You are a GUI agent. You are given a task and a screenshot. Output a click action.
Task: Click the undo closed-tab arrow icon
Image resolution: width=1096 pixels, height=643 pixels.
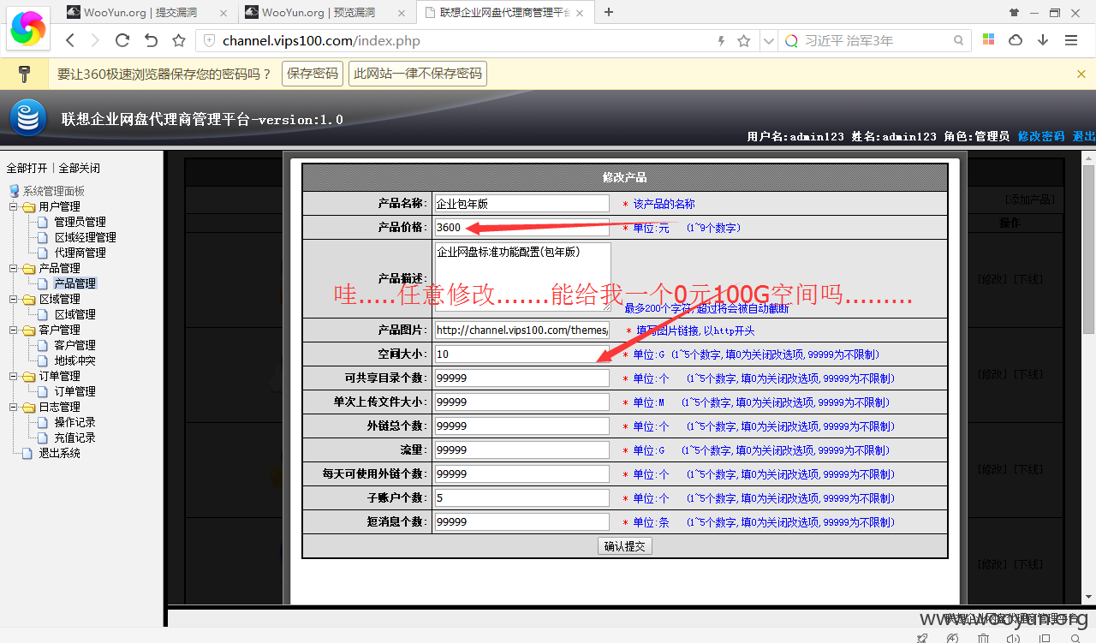point(151,40)
